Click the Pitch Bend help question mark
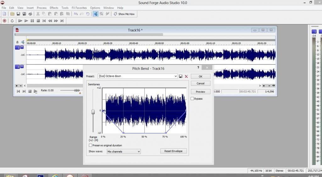The height and width of the screenshot is (177, 322). 198,67
